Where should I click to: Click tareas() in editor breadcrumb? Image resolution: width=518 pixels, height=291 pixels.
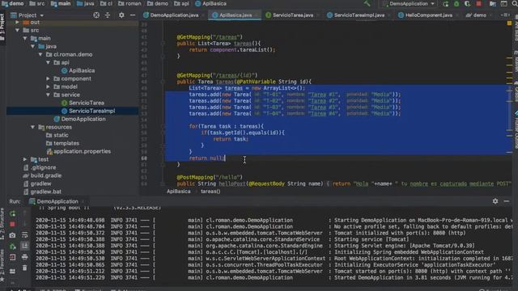[x=210, y=192]
